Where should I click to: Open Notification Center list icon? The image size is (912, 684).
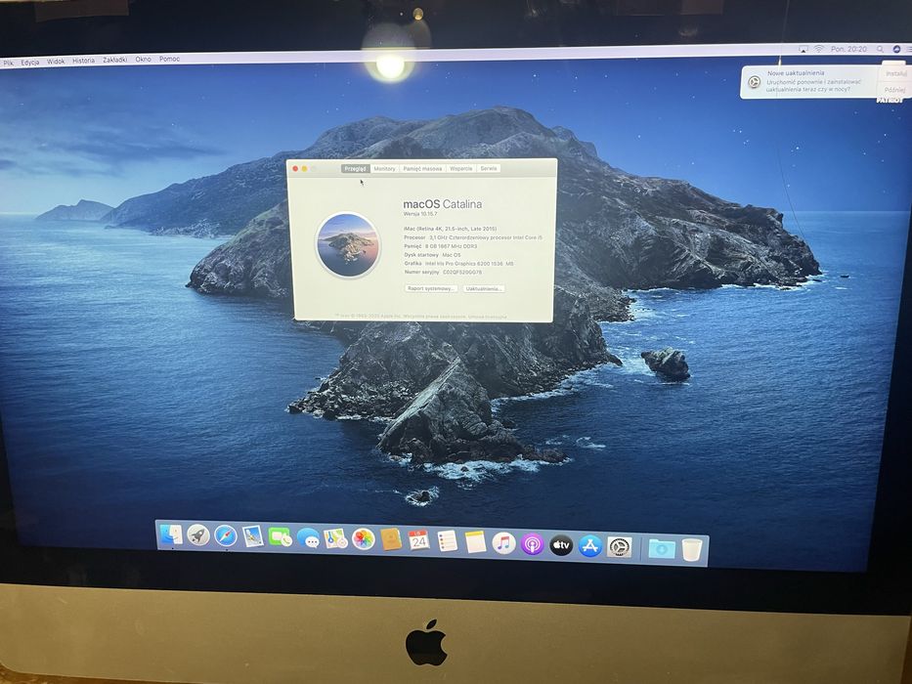tap(908, 50)
